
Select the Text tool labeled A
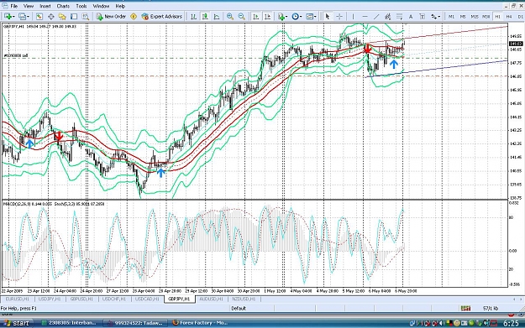pos(411,17)
